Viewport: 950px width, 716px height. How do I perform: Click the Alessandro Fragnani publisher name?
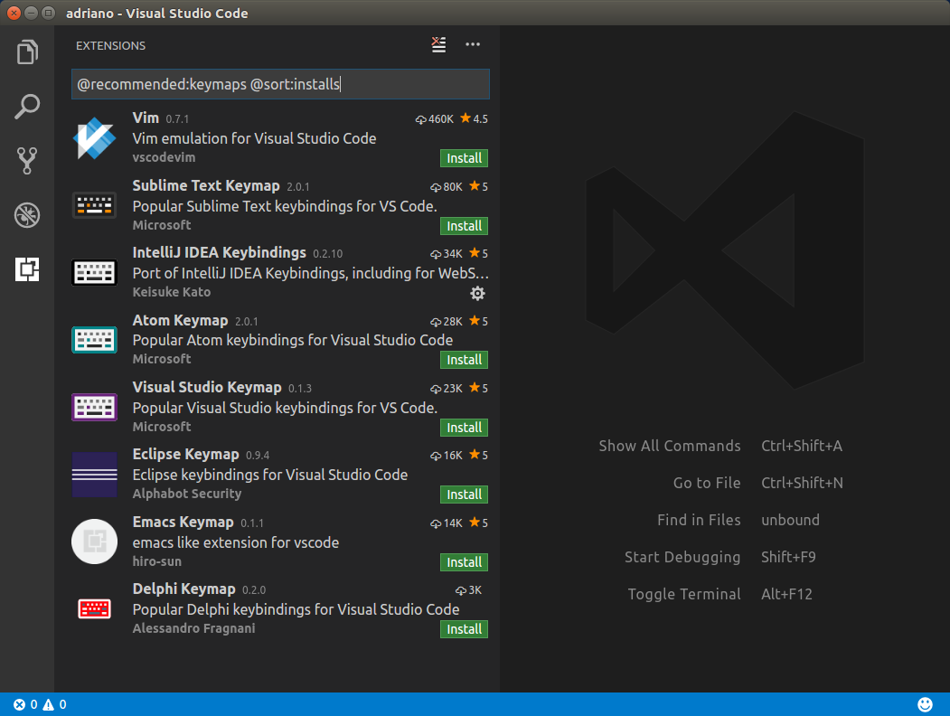coord(193,628)
